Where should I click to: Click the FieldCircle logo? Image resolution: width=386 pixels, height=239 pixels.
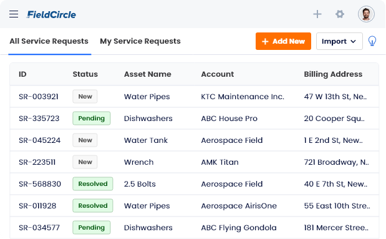pos(51,14)
